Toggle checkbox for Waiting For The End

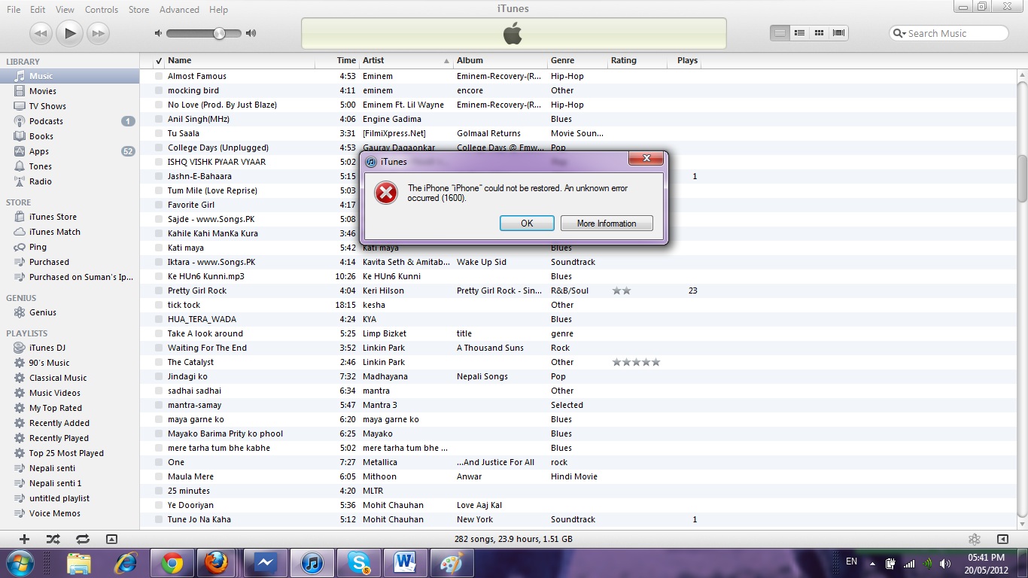[159, 348]
